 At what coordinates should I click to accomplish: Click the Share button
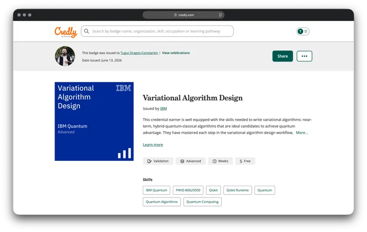(x=282, y=56)
